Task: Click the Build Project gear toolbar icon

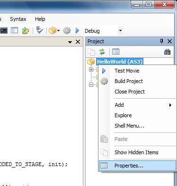Action: click(67, 30)
